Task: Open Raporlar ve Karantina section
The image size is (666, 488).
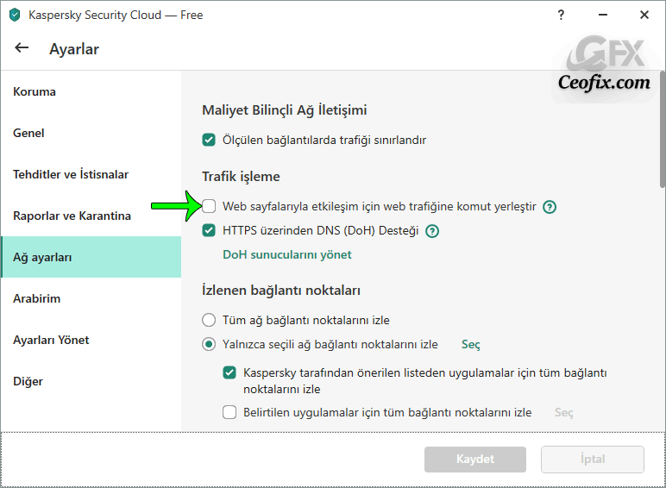Action: (x=91, y=216)
